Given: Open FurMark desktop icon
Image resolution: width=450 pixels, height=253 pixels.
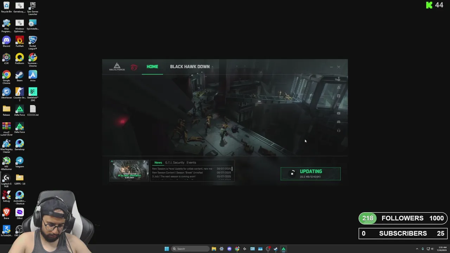Looking at the screenshot, I should 20,41.
